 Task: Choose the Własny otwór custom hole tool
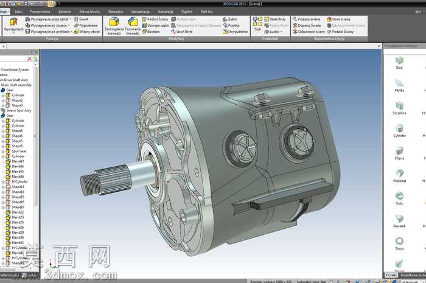[x=87, y=32]
